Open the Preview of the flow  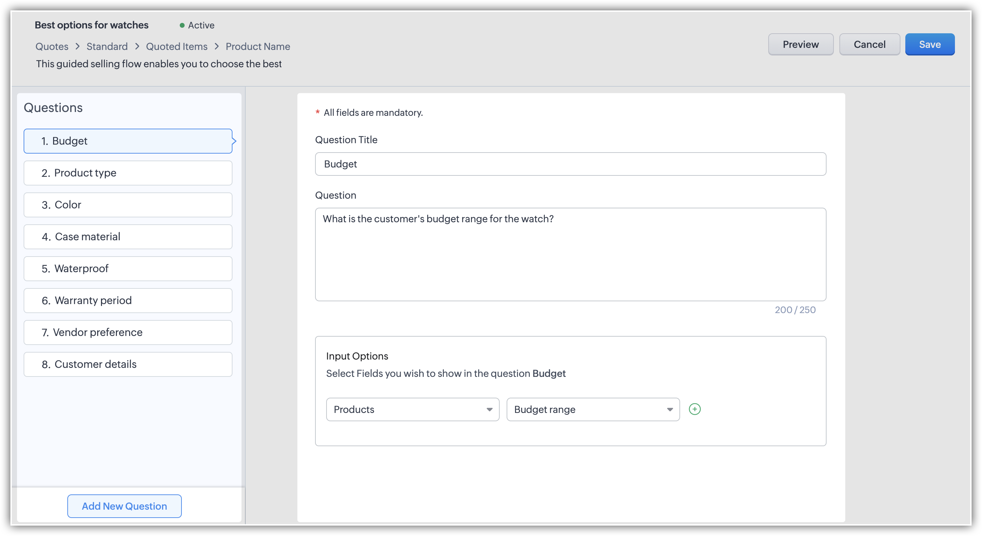(x=800, y=44)
